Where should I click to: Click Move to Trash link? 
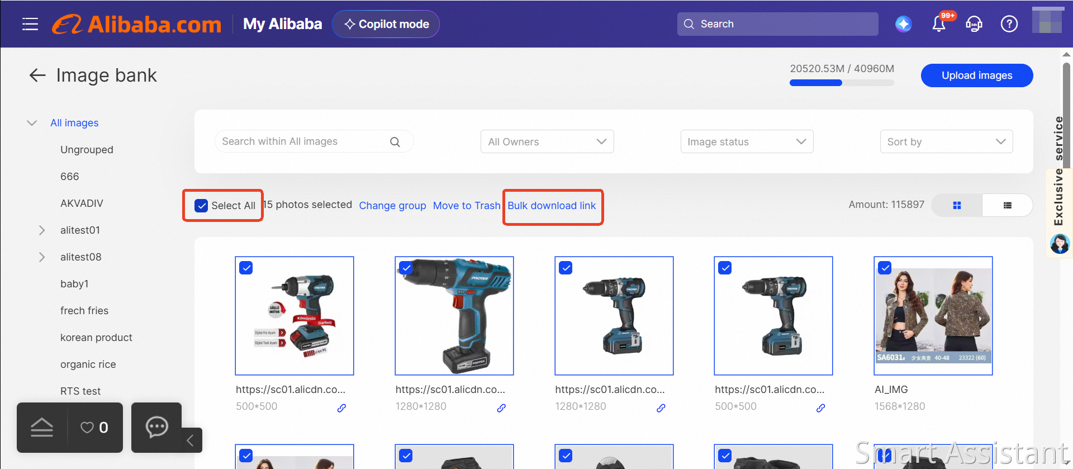click(x=467, y=206)
